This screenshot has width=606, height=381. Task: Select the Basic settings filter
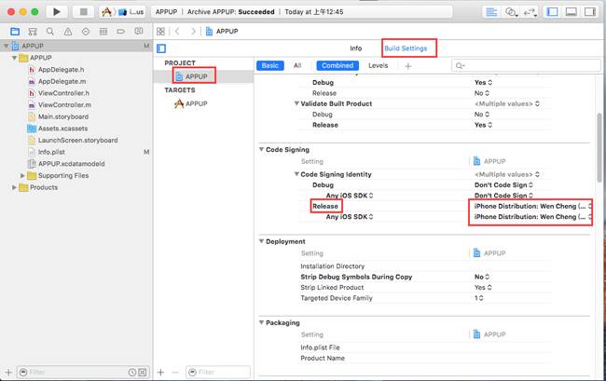click(269, 65)
